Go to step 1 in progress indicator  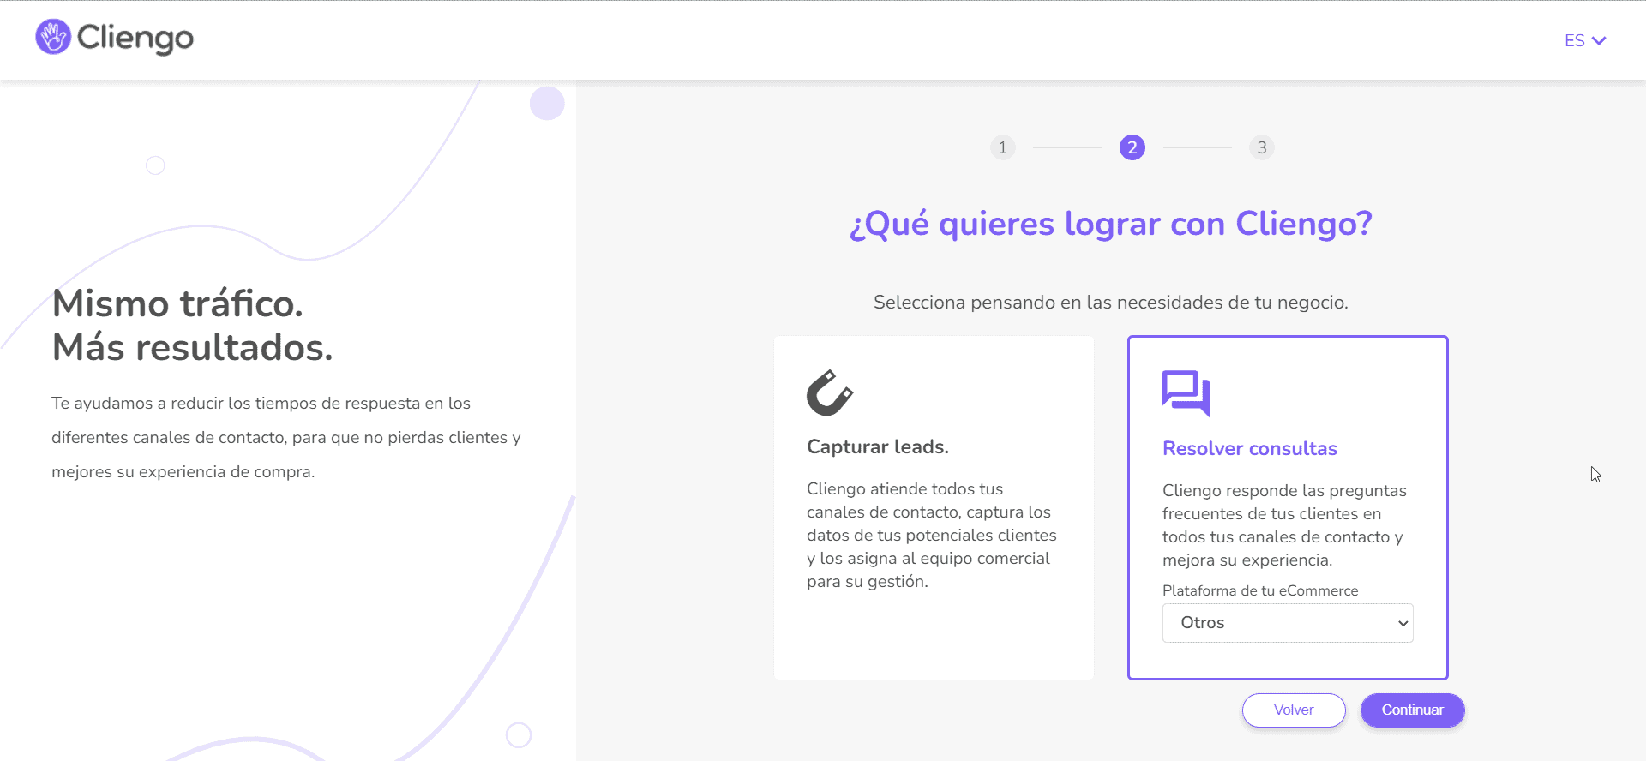pyautogui.click(x=1002, y=147)
